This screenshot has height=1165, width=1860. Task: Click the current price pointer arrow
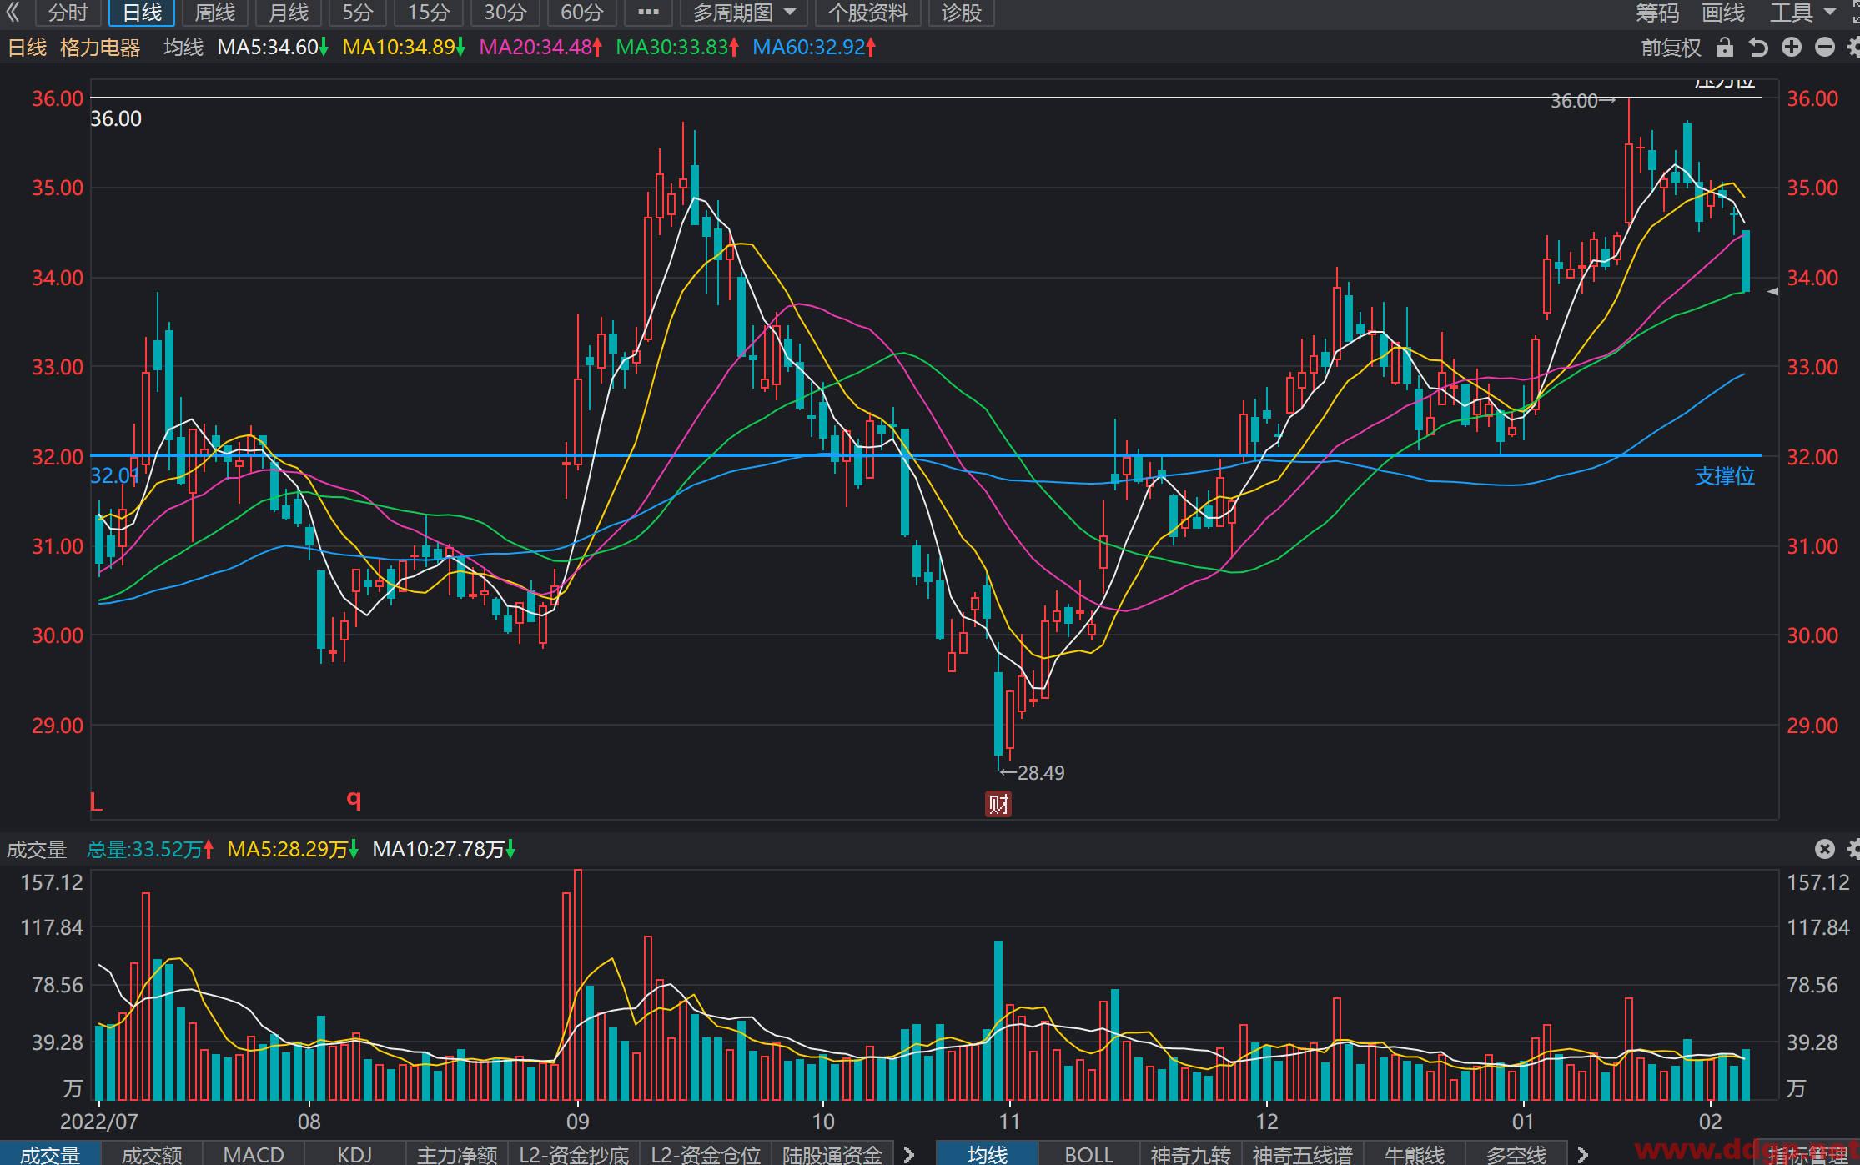[1772, 291]
